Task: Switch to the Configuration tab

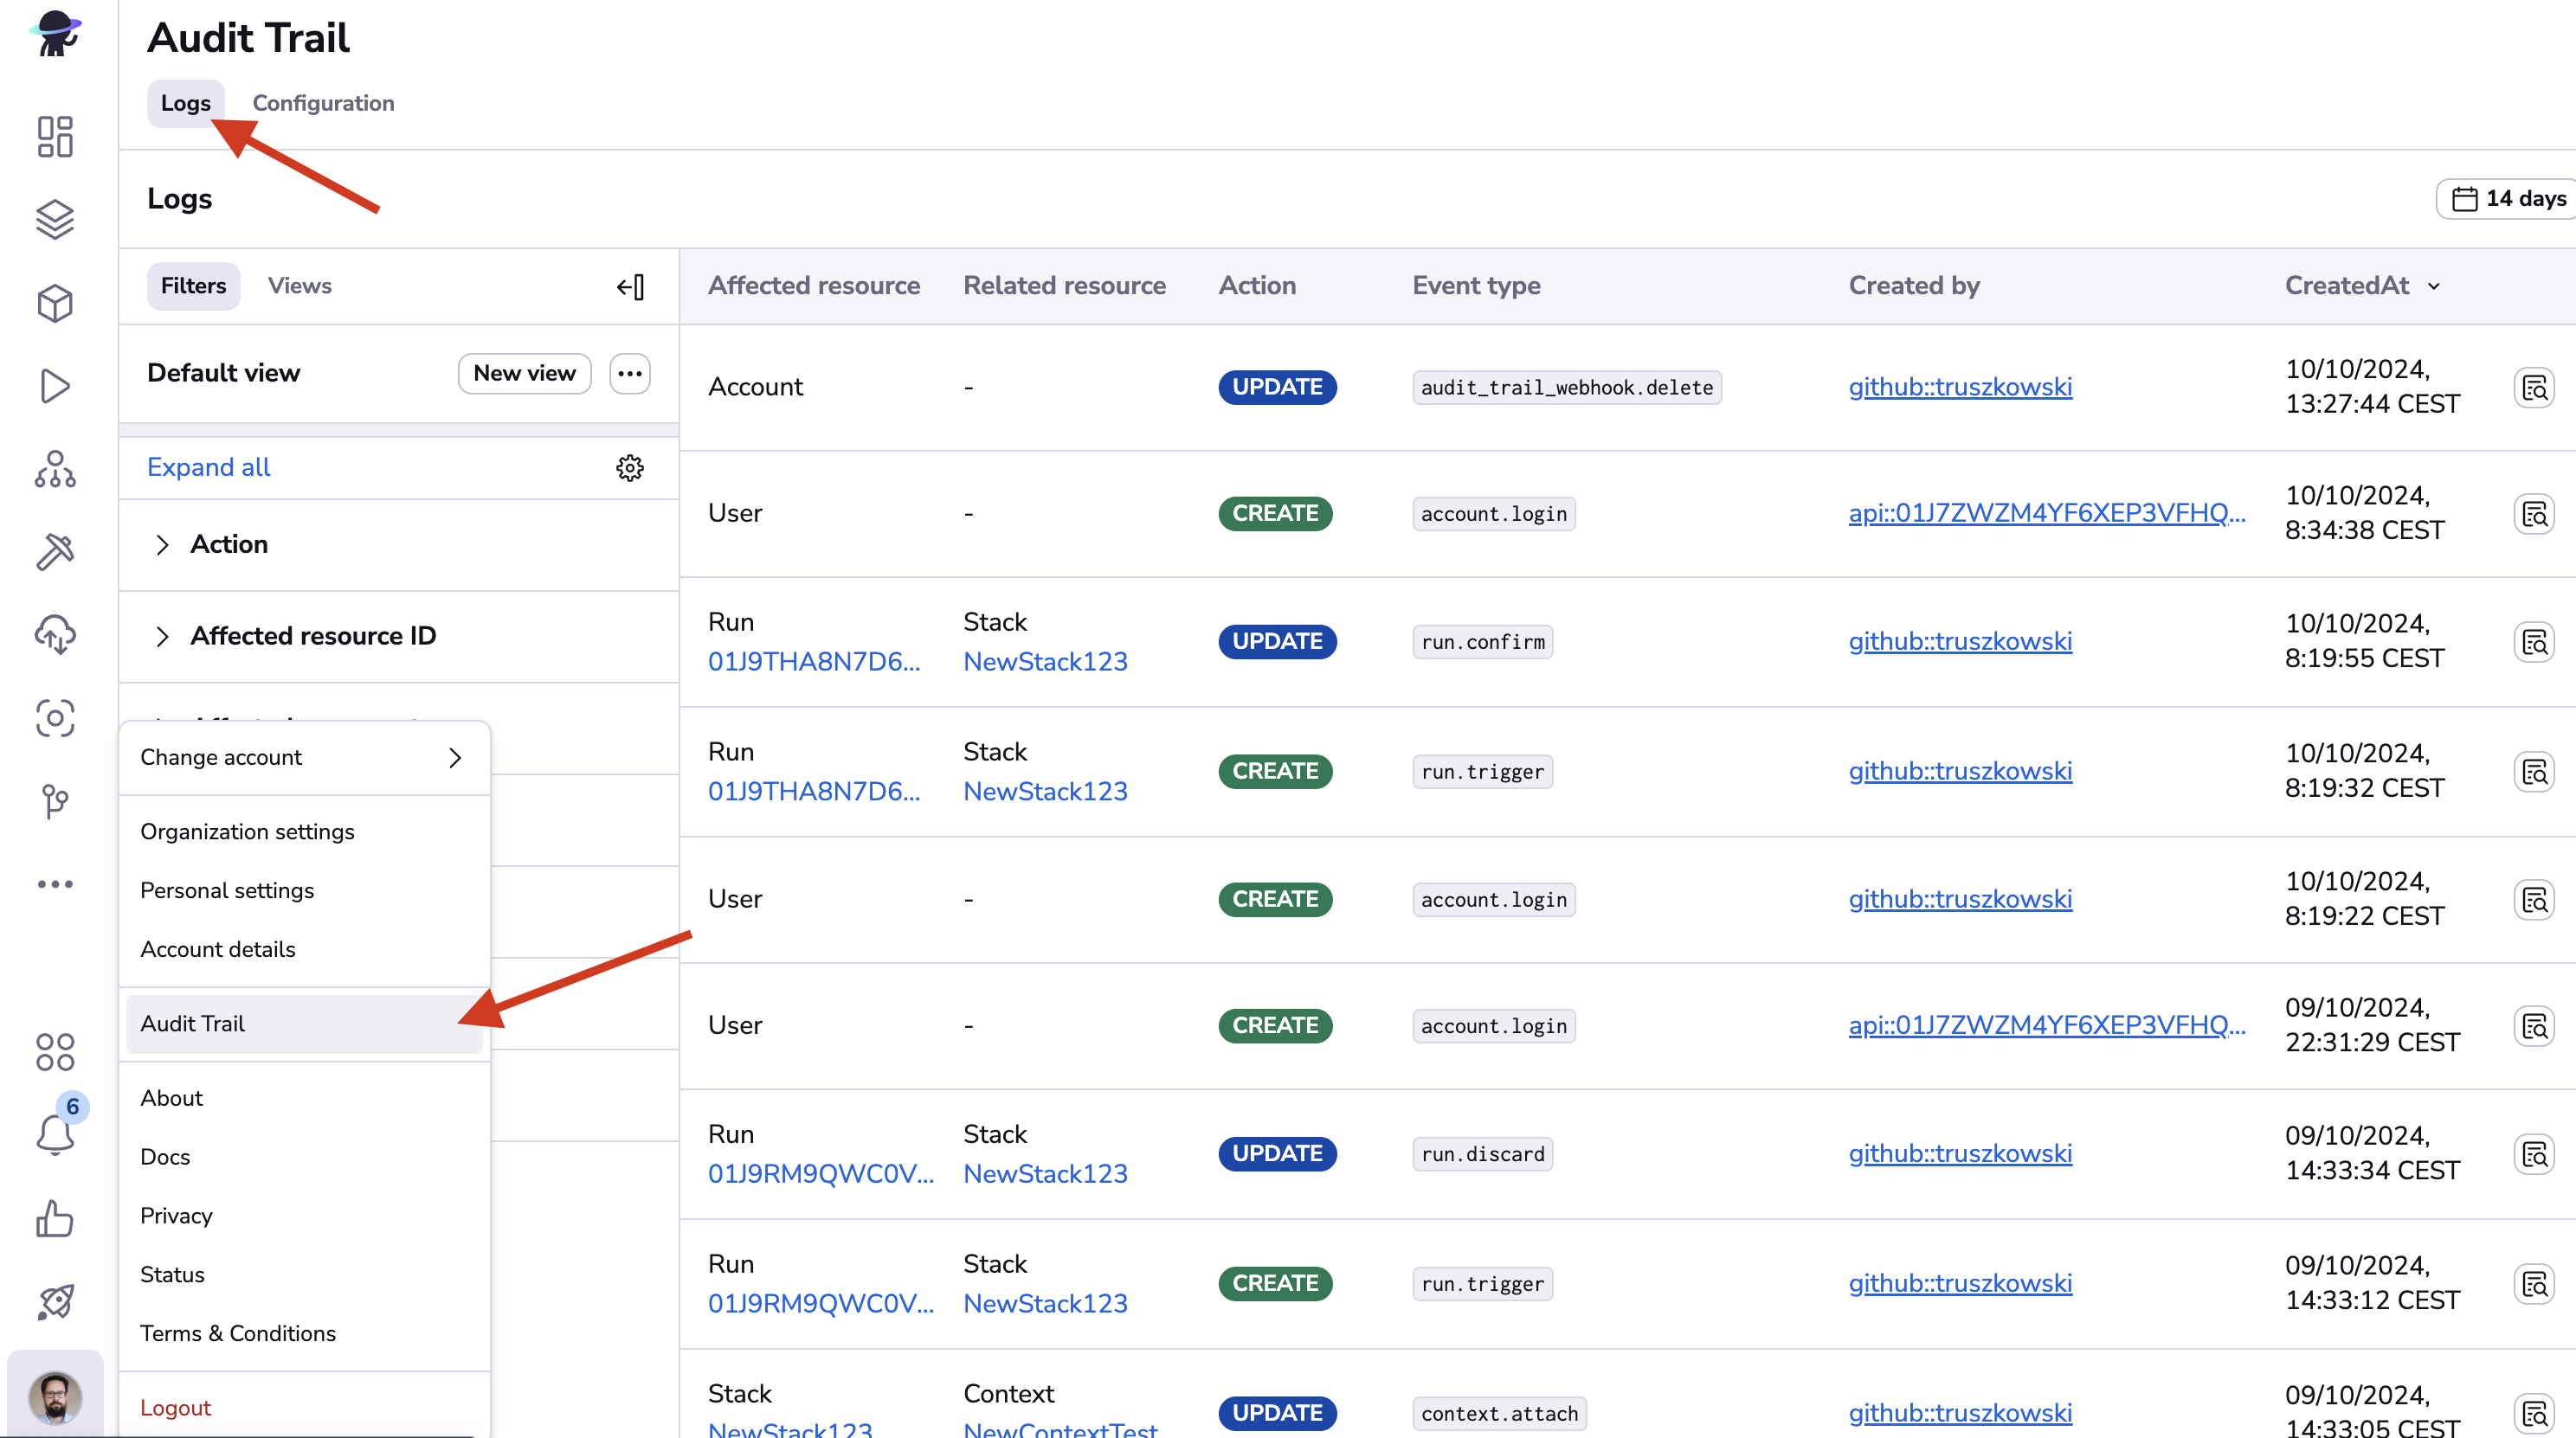Action: pyautogui.click(x=323, y=103)
